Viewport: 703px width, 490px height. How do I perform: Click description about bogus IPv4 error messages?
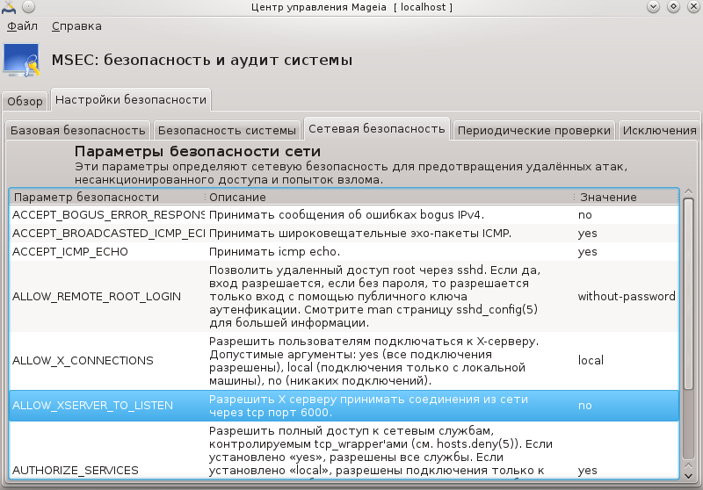(x=346, y=215)
